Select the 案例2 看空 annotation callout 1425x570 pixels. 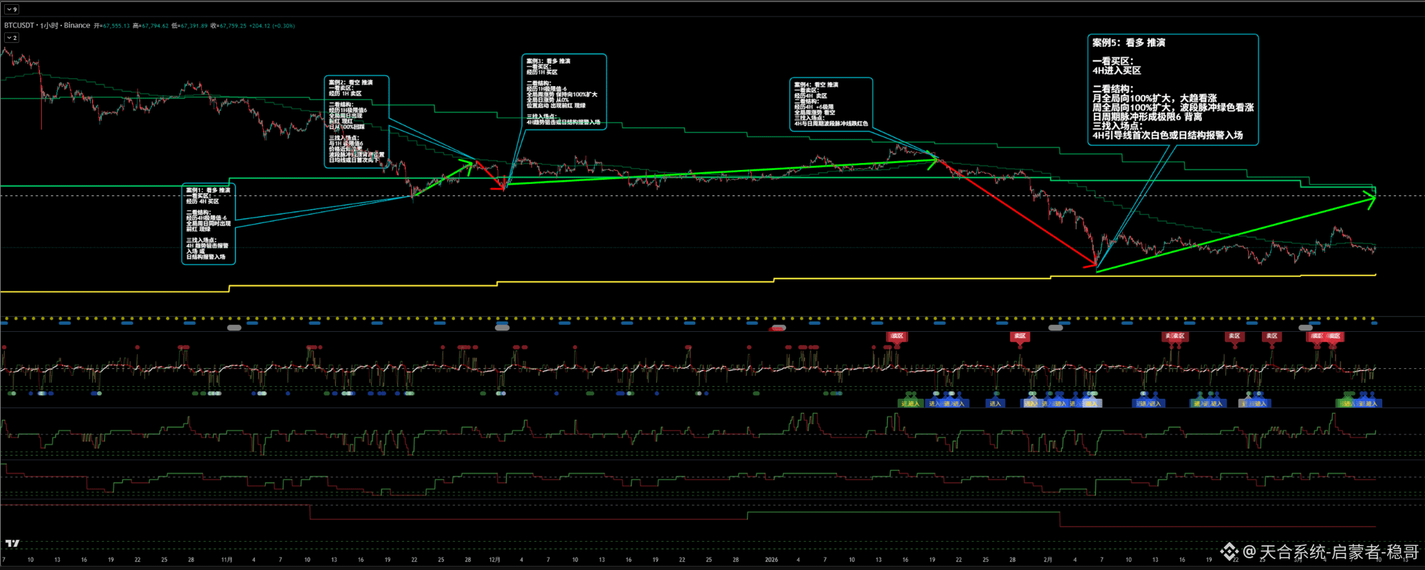357,121
